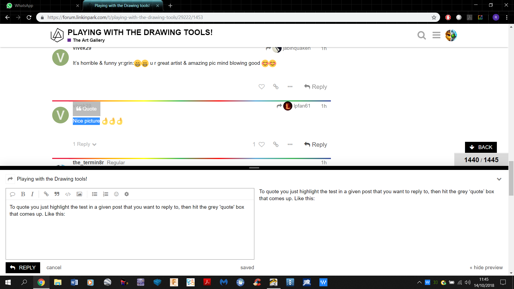Screen dimensions: 514x289
Task: Click the BACK button on the timeline
Action: (x=481, y=147)
